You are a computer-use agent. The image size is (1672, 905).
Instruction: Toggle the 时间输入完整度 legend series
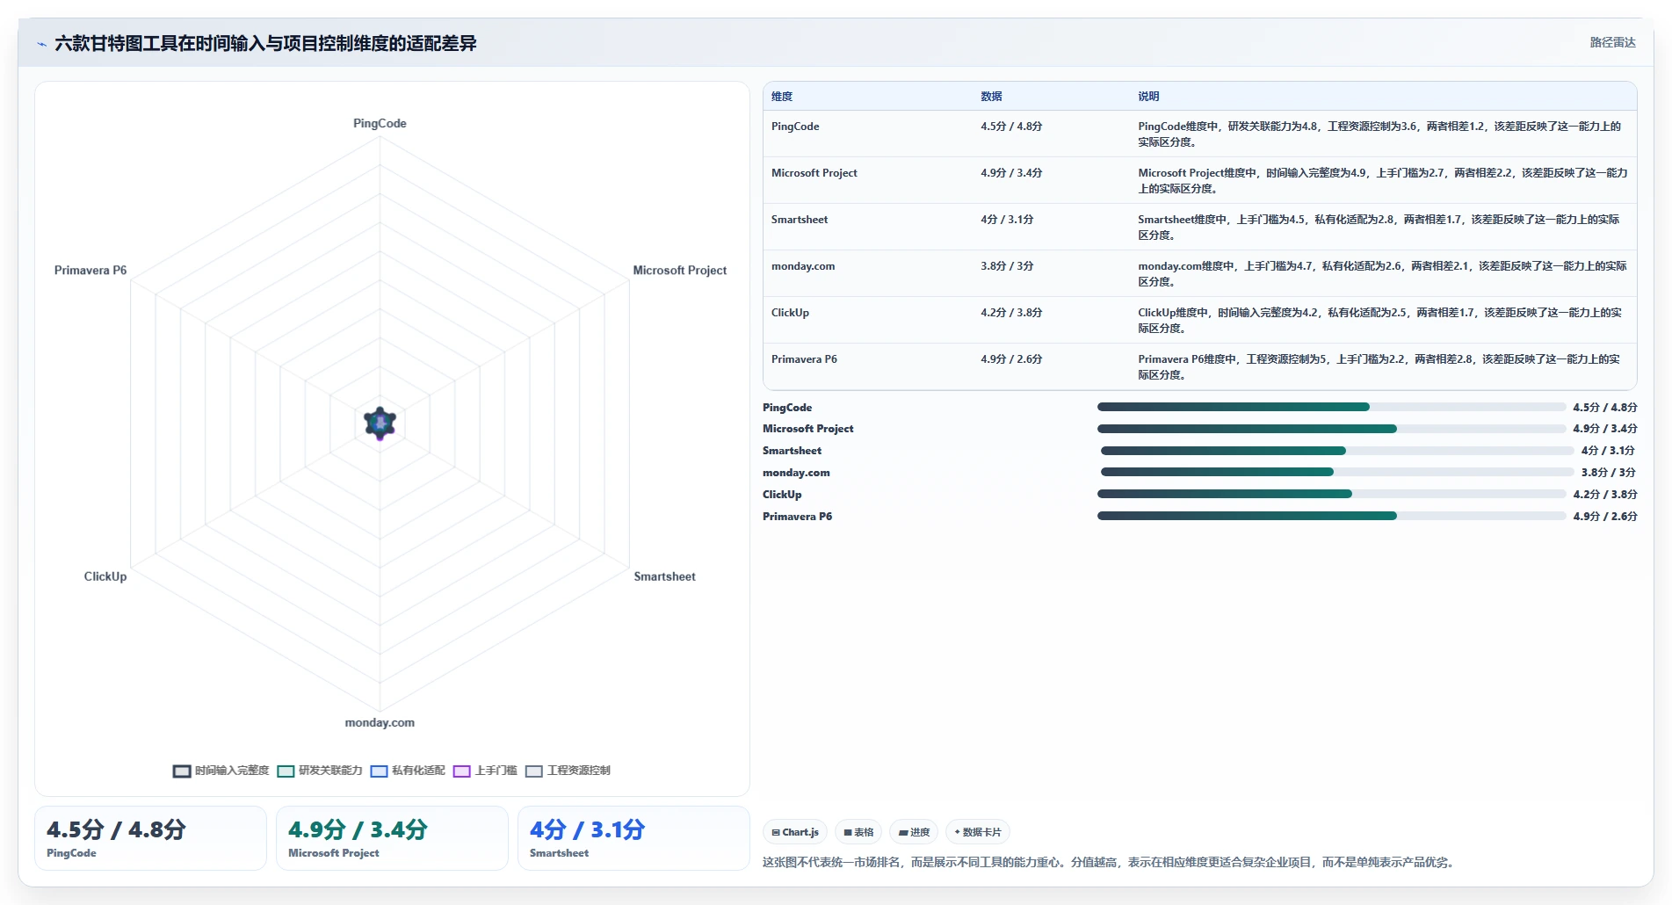coord(221,771)
